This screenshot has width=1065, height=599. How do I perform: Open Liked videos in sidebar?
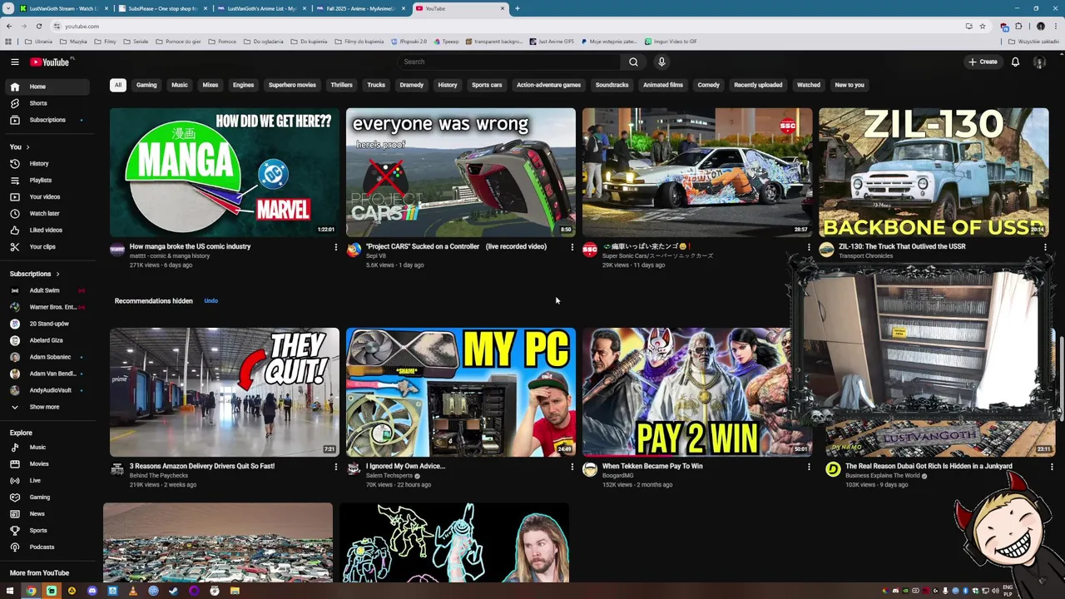(48, 230)
